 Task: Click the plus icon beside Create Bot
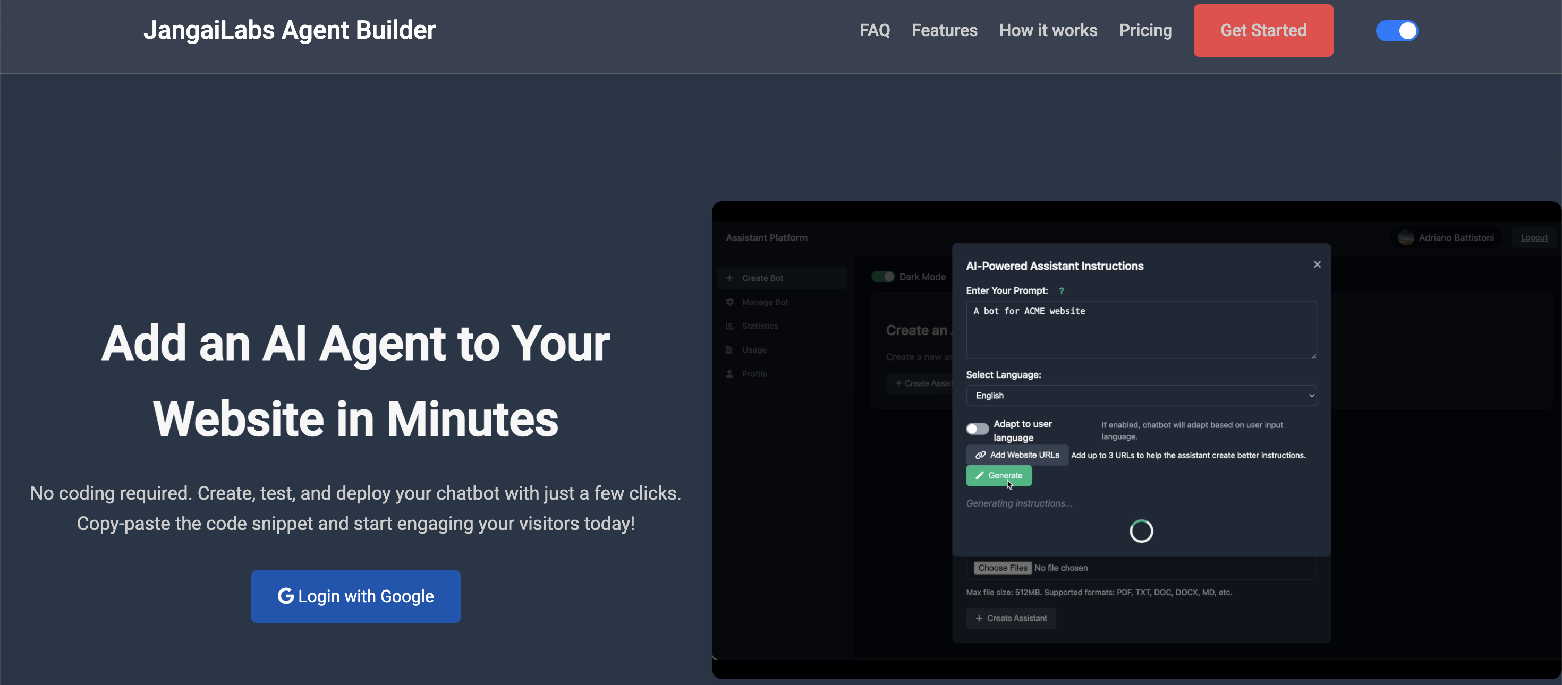tap(729, 278)
